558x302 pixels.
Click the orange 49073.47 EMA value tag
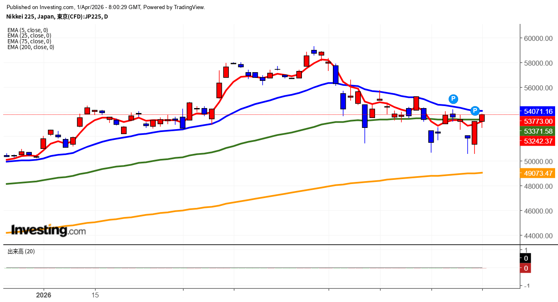[x=538, y=173]
